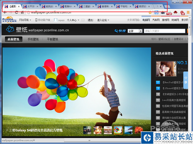Select the 手机壁纸 category tab
Viewport: 193px width, 144px height.
[x=33, y=39]
